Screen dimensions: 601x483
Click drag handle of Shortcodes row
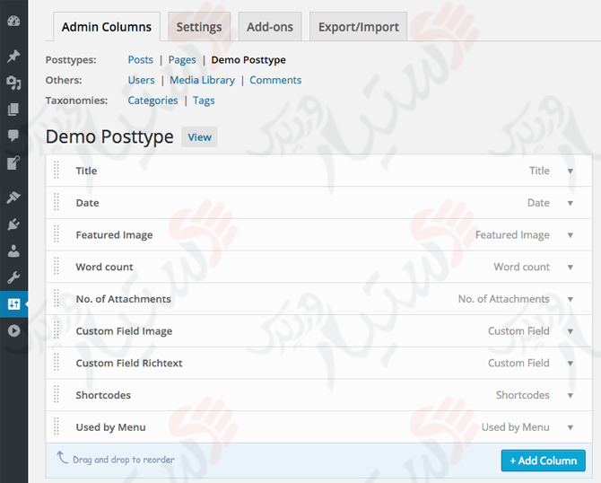point(57,395)
